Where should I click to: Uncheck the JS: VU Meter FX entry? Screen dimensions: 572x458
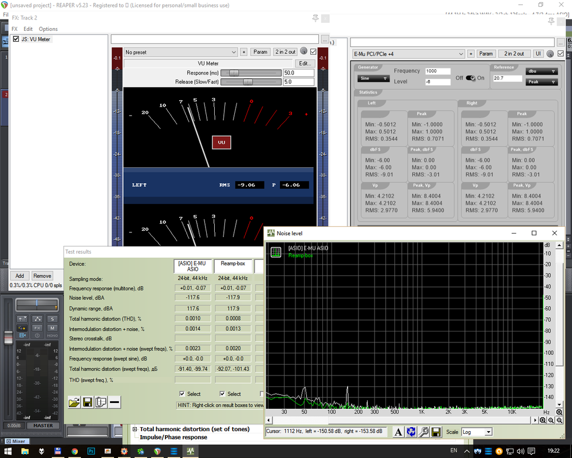16,39
